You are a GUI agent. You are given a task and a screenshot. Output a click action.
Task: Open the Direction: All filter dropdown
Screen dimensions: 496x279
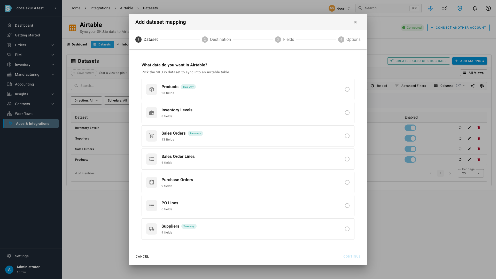86,100
